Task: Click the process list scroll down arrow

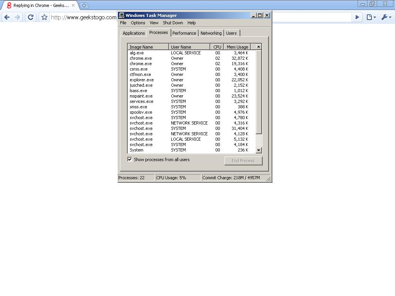Action: coord(258,150)
